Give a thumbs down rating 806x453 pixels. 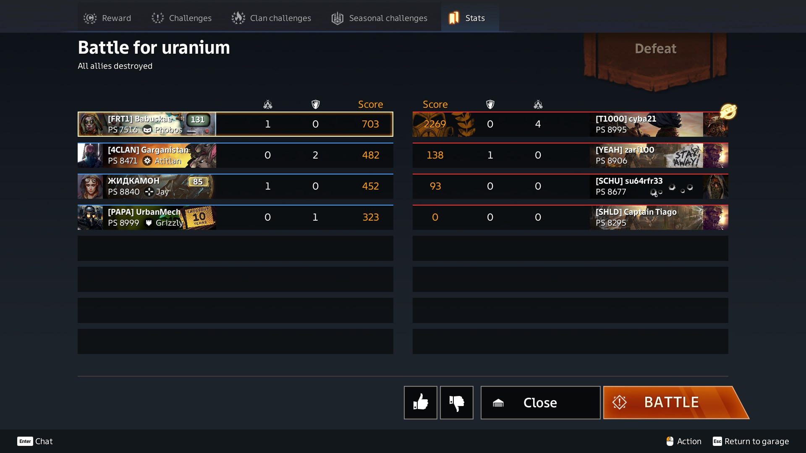click(456, 402)
